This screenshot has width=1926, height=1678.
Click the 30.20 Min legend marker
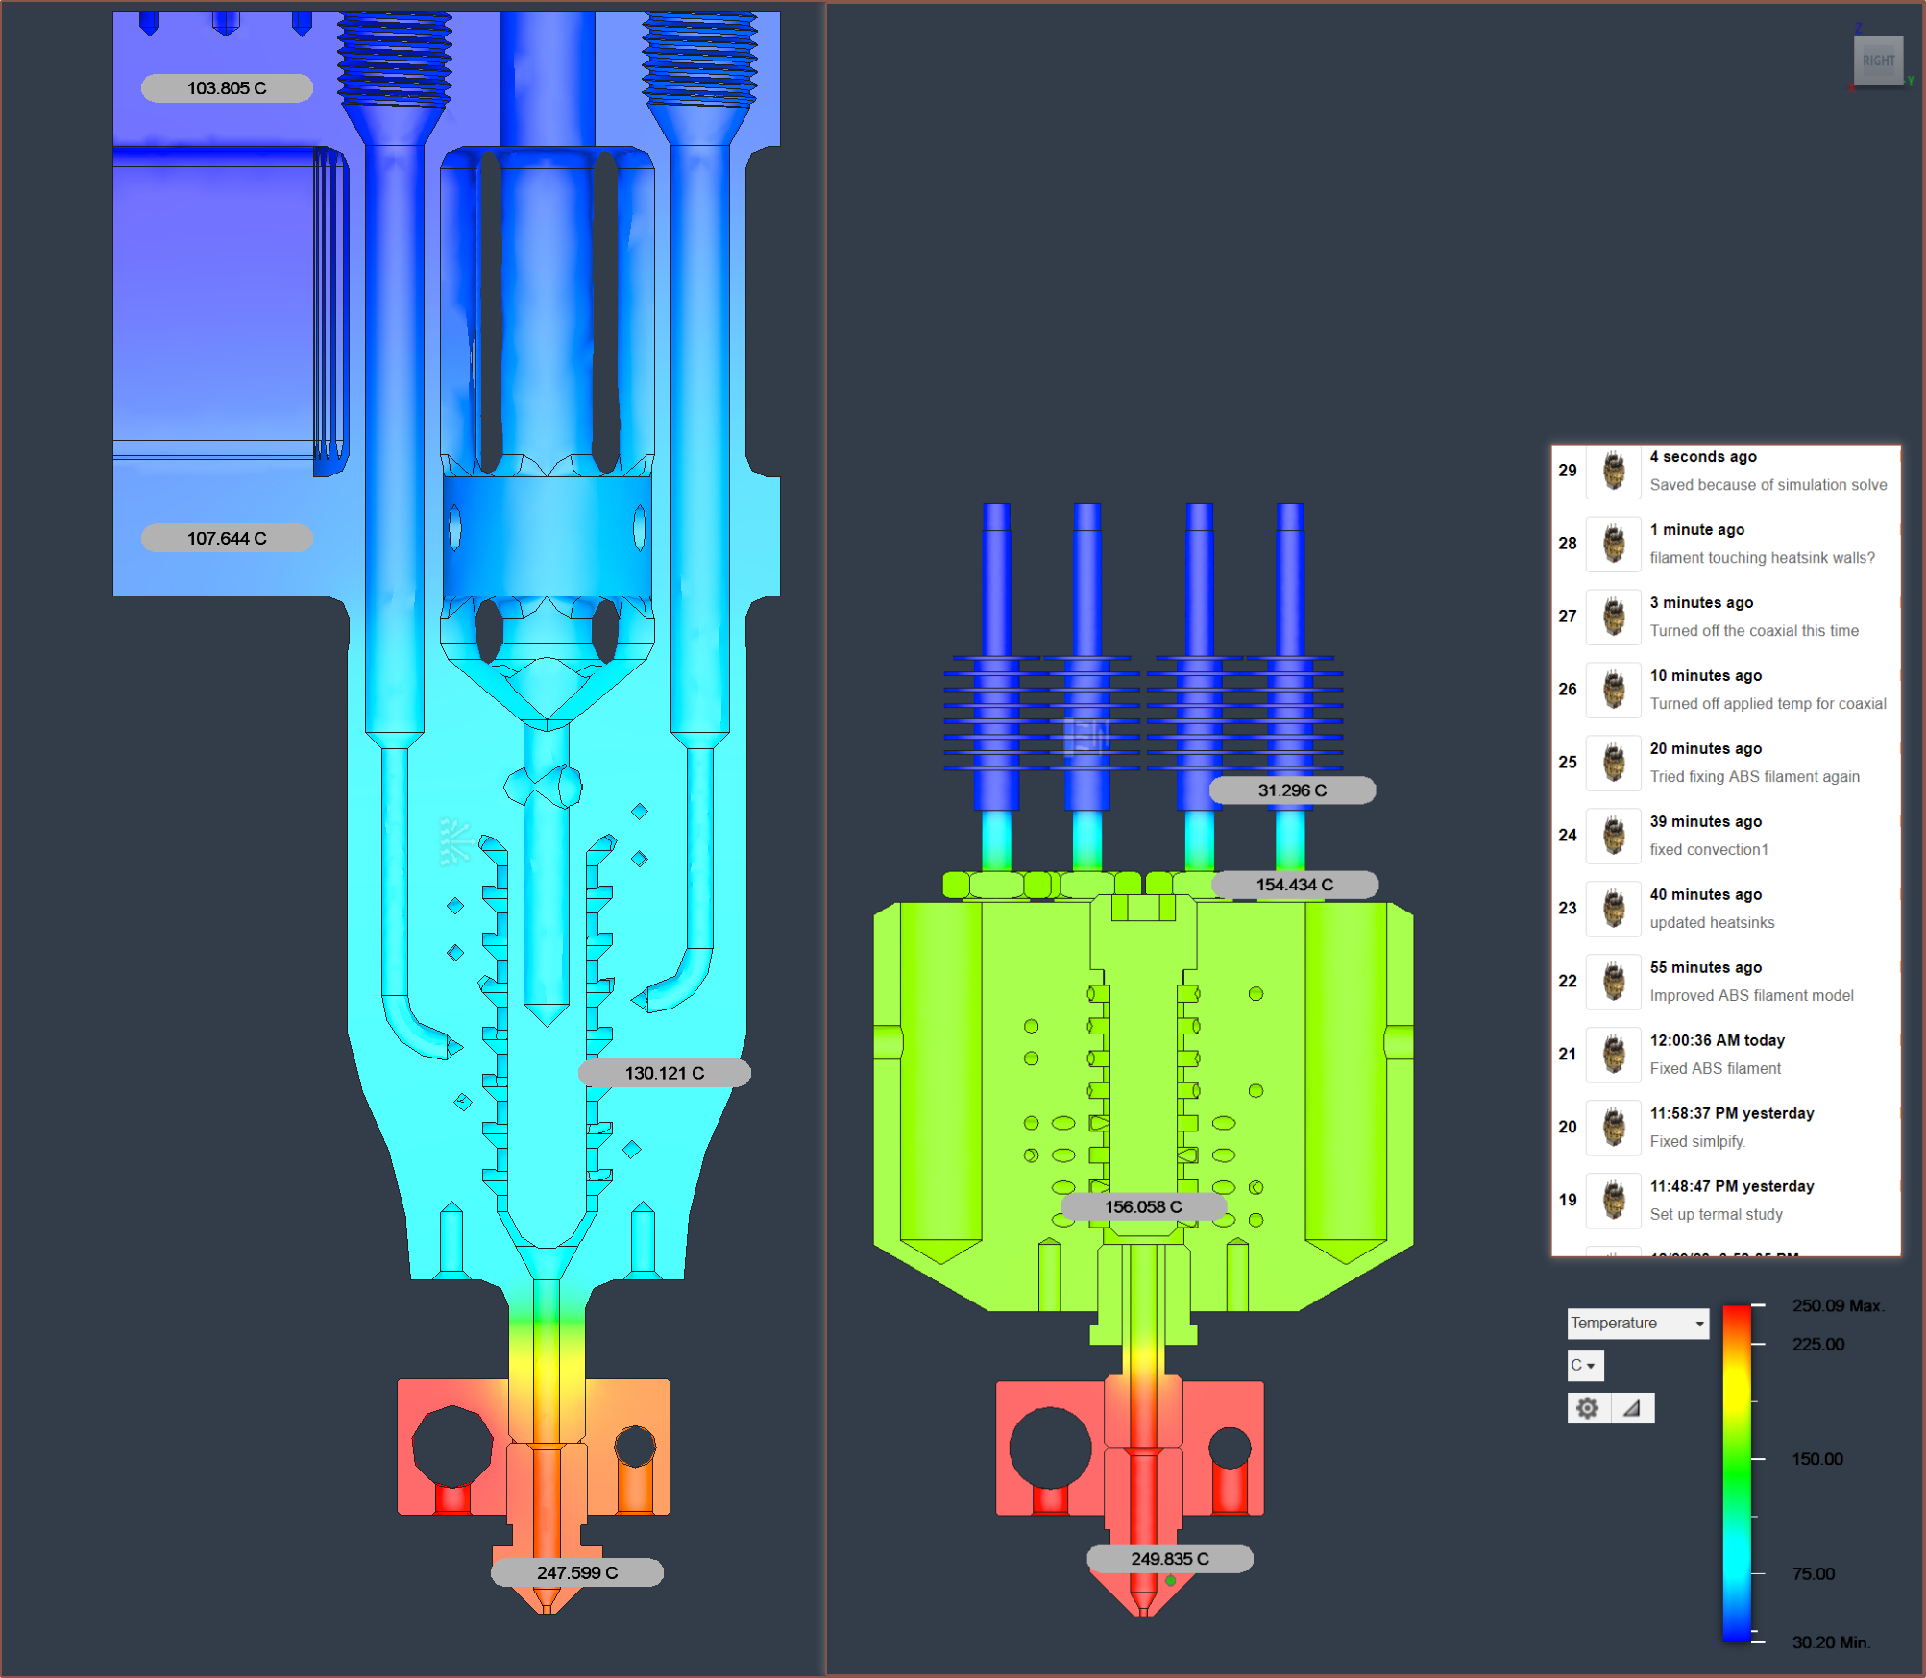pyautogui.click(x=1829, y=1642)
